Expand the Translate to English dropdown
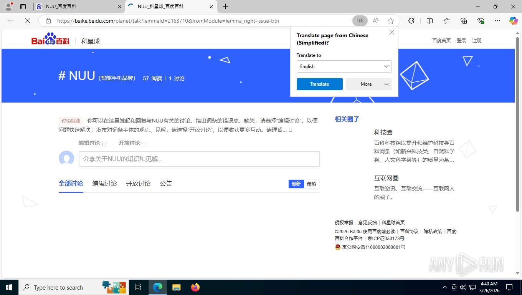 [x=344, y=66]
